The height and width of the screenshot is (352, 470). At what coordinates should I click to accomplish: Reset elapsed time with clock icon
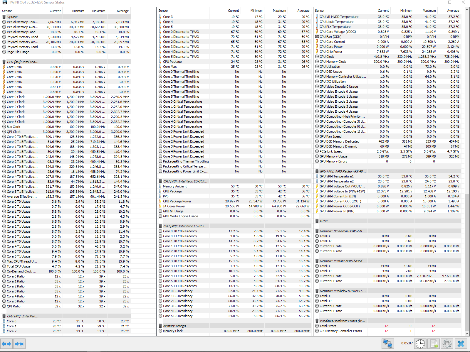(420, 343)
